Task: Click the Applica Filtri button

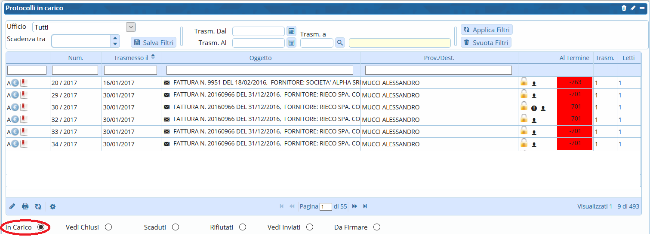Action: tap(487, 30)
